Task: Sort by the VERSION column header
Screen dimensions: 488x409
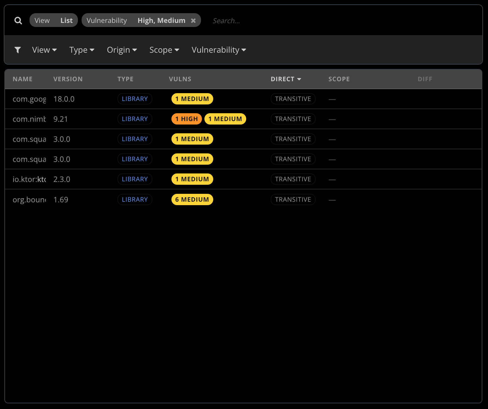Action: 68,79
